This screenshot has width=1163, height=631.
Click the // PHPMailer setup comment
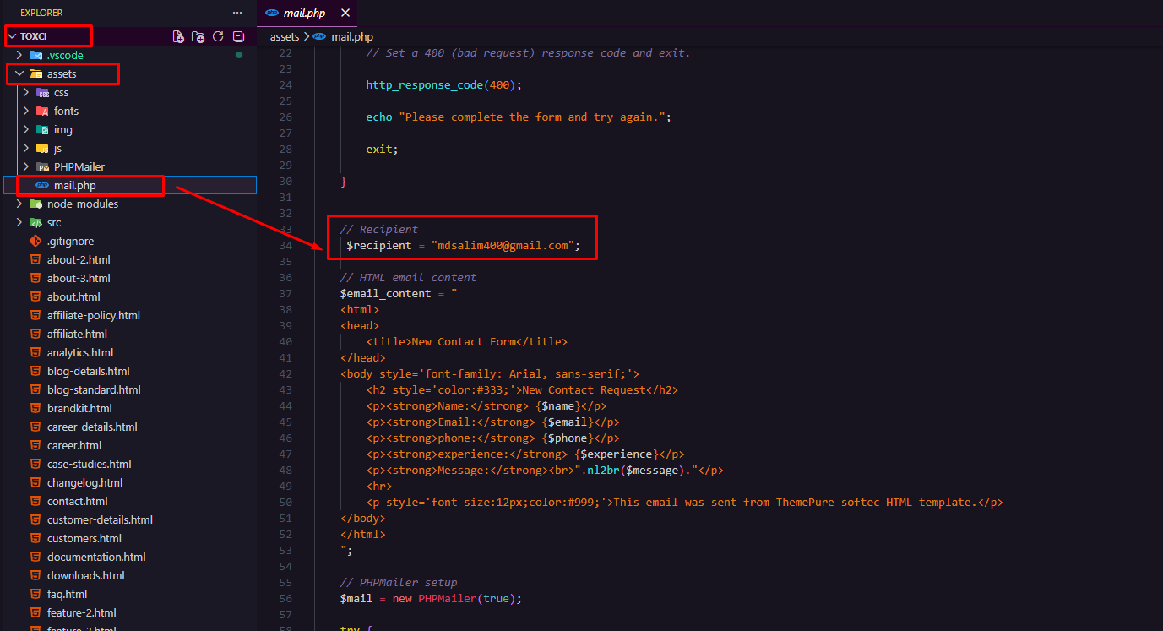click(x=399, y=583)
